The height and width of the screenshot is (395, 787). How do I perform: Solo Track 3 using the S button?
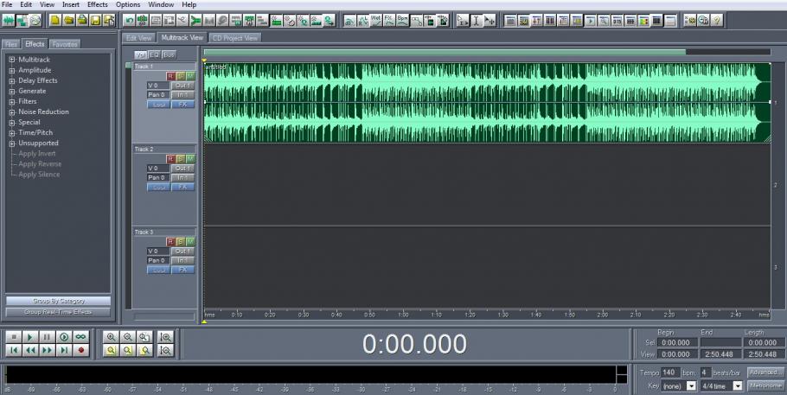point(181,241)
